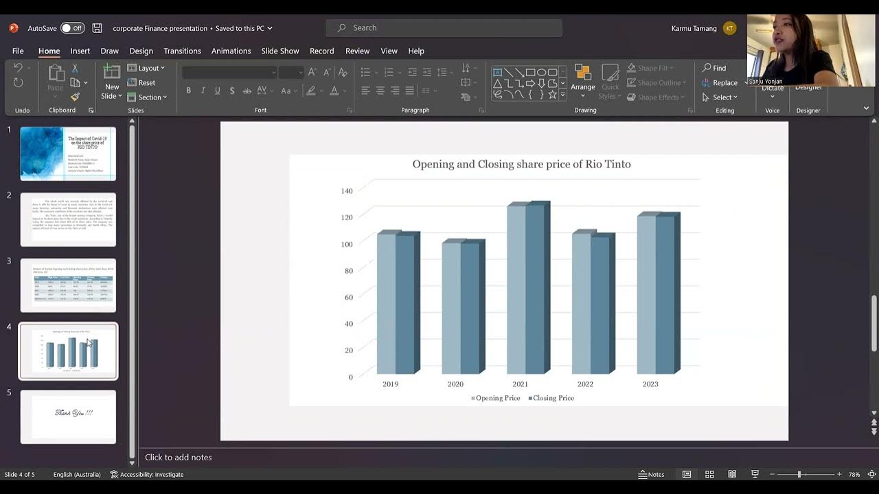Click the text highlight color swatch
The height and width of the screenshot is (494, 879).
(x=311, y=91)
